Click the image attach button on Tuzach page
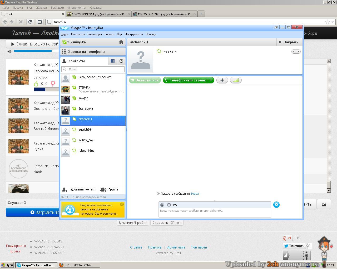 324,204
